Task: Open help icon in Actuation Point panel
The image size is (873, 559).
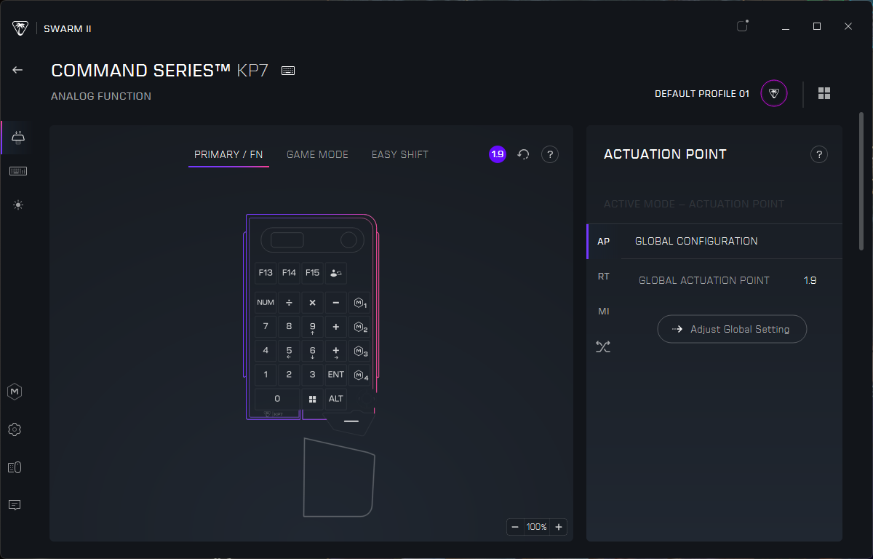Action: pos(819,154)
